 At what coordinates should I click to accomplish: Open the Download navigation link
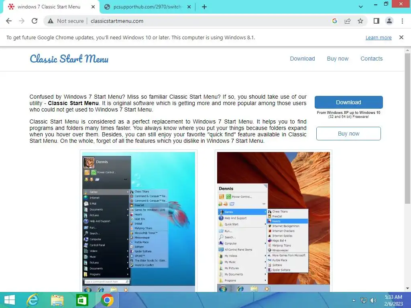[302, 59]
